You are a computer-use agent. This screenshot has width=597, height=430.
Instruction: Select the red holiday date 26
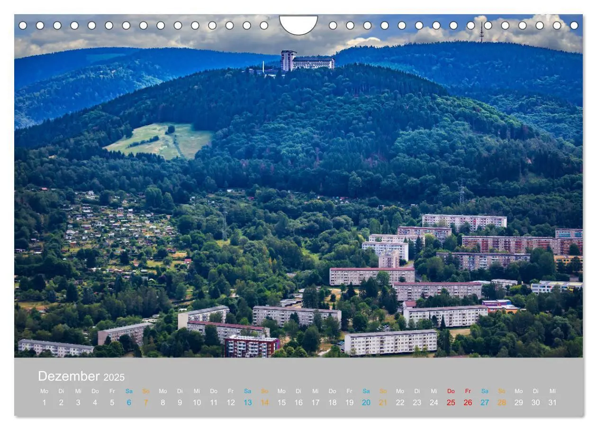pyautogui.click(x=468, y=403)
